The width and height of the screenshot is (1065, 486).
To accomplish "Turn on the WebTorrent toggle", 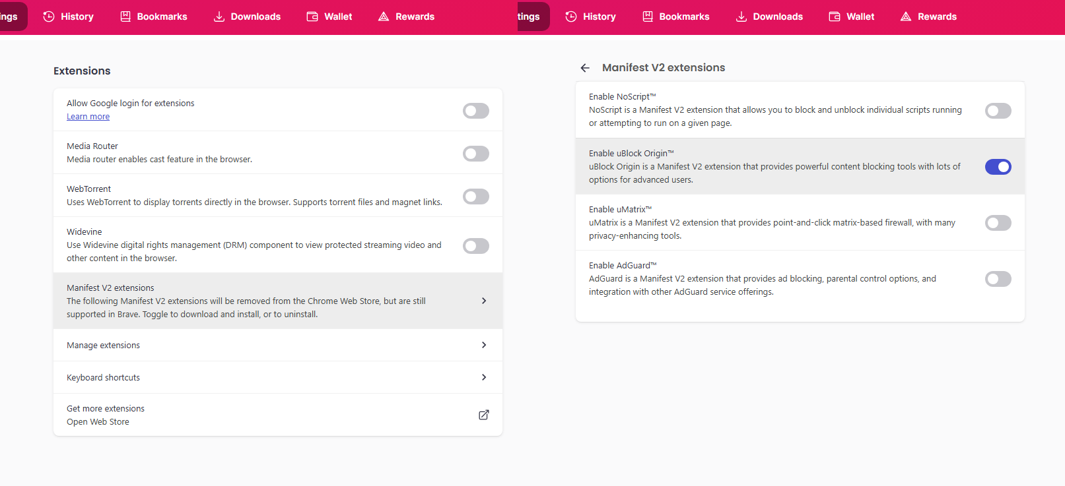I will pos(476,197).
